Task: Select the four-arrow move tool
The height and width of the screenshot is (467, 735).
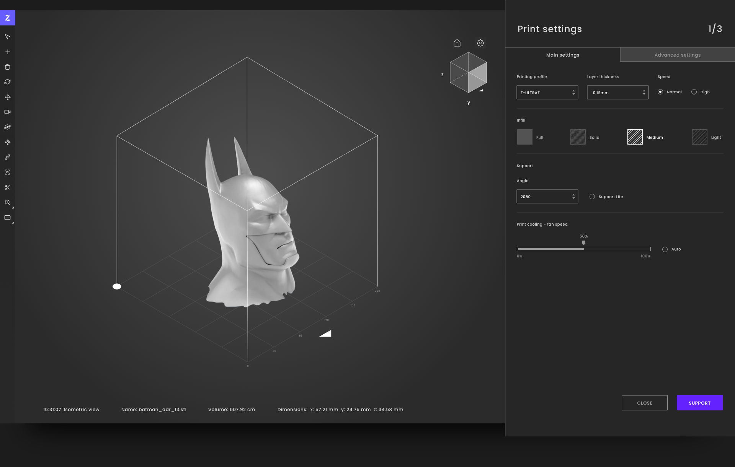Action: [x=7, y=97]
